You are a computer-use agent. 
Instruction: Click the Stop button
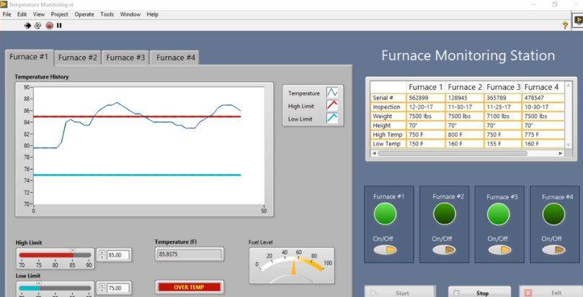click(x=480, y=292)
